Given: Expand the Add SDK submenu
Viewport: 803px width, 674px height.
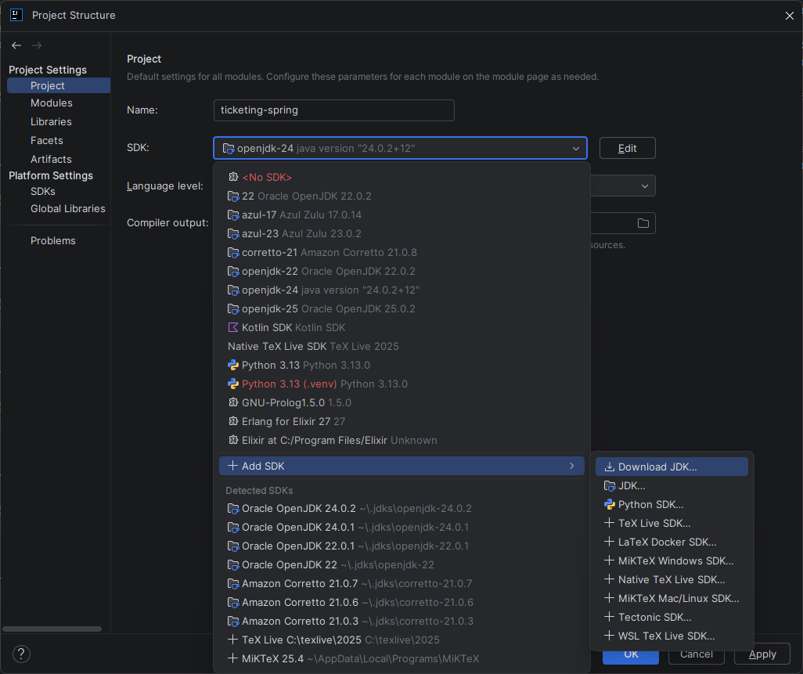Looking at the screenshot, I should (401, 466).
